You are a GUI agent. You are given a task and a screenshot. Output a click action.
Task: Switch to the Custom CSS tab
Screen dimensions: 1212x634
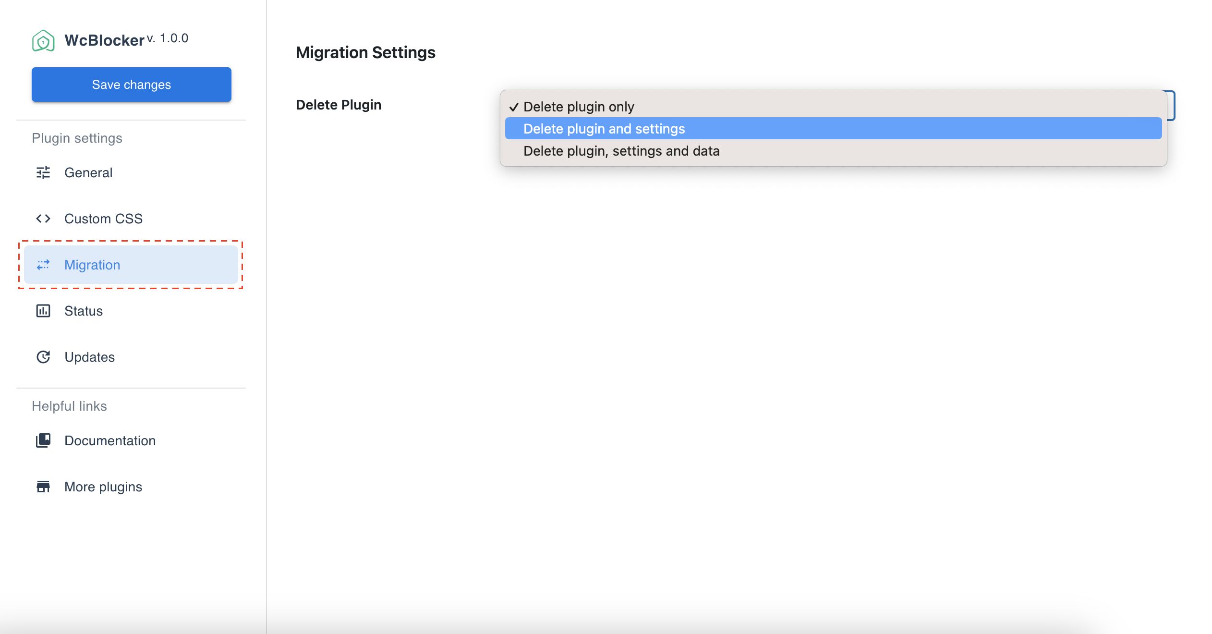tap(103, 219)
